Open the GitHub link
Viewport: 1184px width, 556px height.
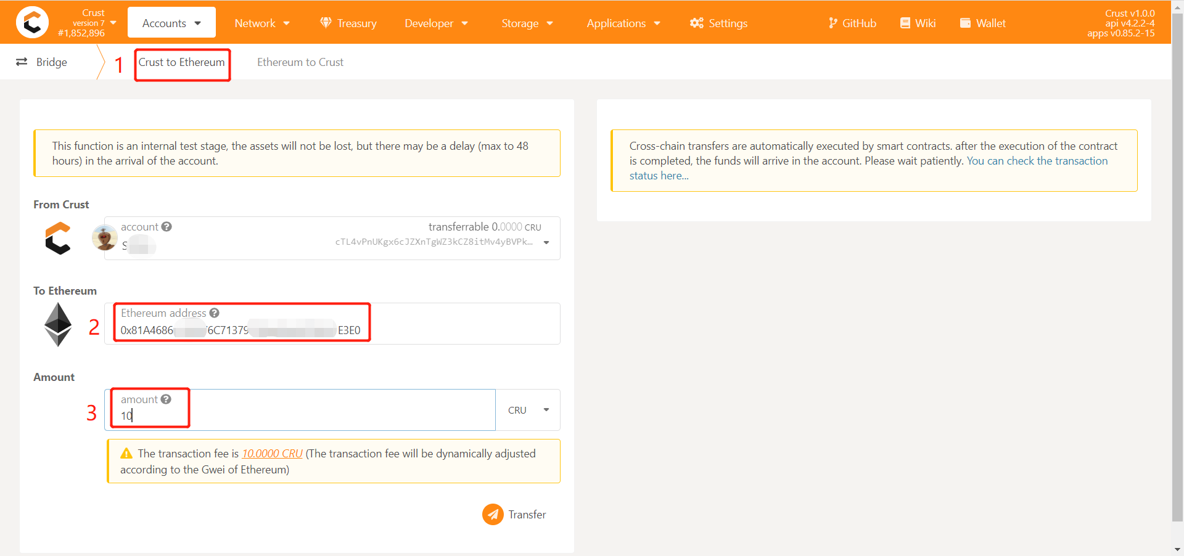852,23
